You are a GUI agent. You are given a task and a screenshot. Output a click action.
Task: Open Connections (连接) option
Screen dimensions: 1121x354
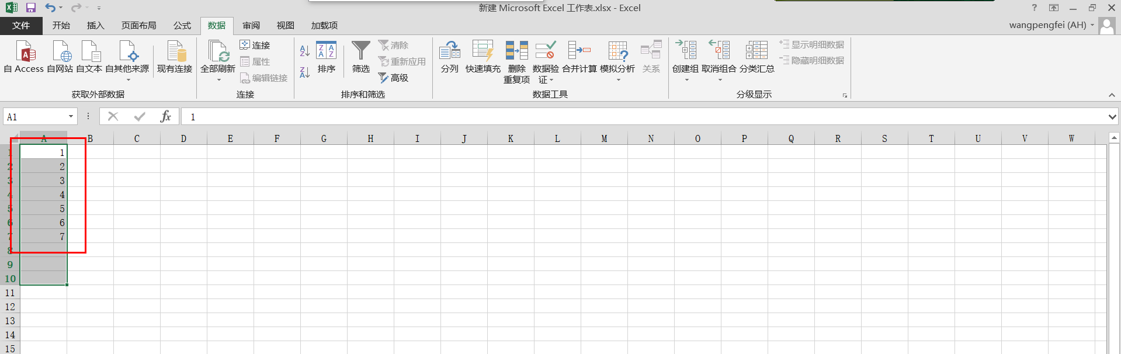click(255, 45)
